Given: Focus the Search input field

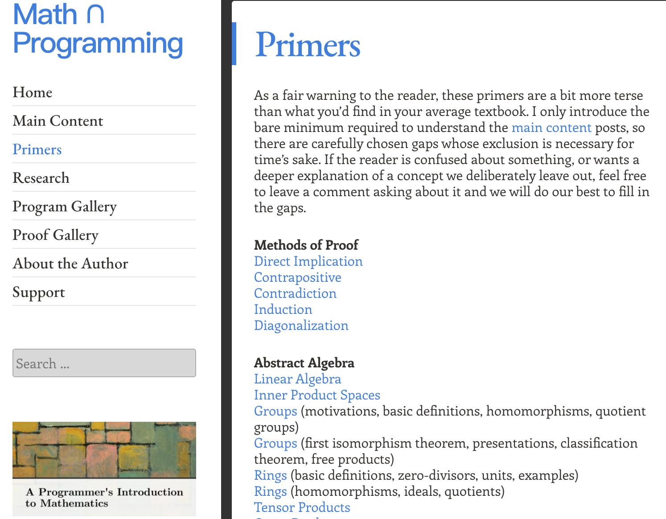Looking at the screenshot, I should pyautogui.click(x=104, y=363).
